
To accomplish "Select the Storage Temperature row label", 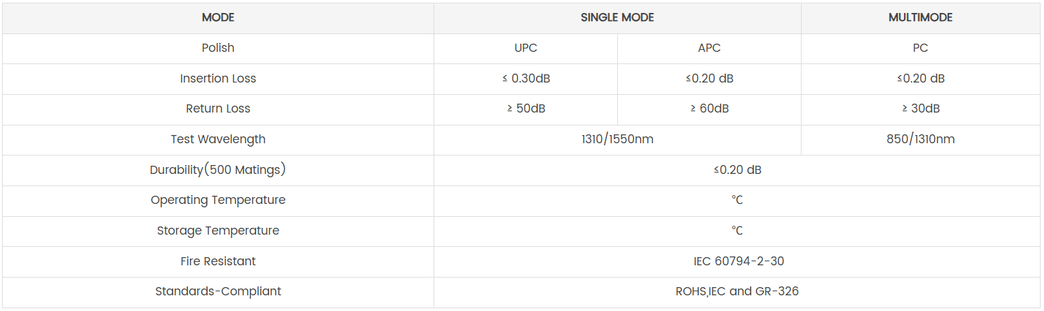I will [x=218, y=231].
